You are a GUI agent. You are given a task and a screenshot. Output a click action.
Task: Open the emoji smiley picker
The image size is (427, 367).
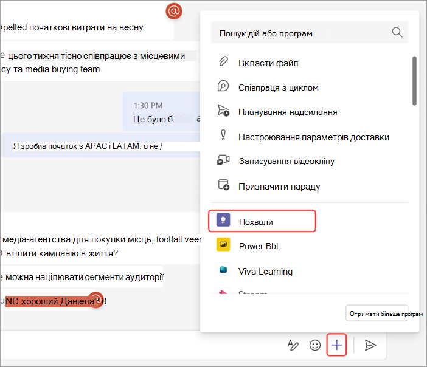(x=315, y=345)
